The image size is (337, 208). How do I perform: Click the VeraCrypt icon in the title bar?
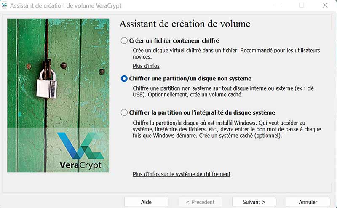(x=4, y=5)
